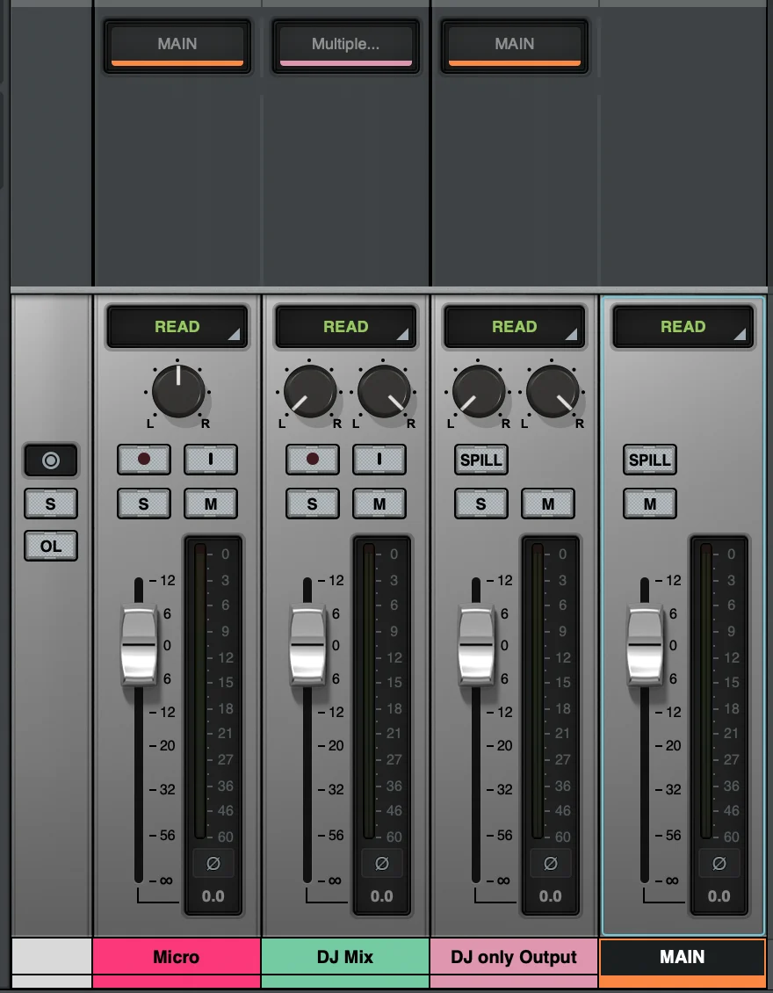This screenshot has width=773, height=993.
Task: Solo the DJ Mix track
Action: 312,504
